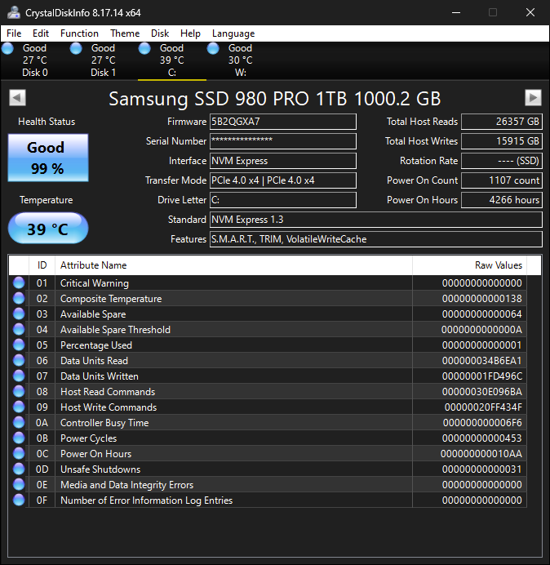550x565 pixels.
Task: Click Total Host Writes value 15915 GB
Action: click(502, 141)
